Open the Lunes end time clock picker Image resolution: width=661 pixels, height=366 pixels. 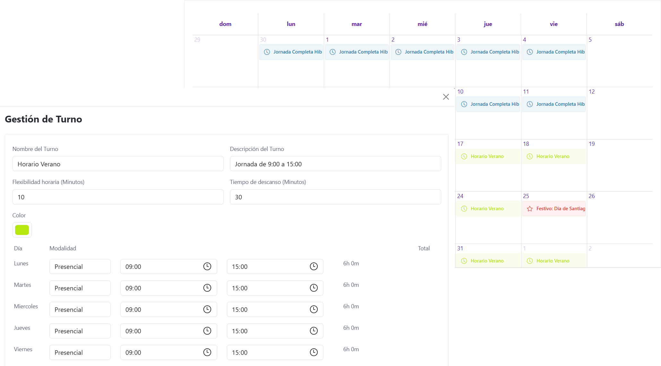[314, 266]
